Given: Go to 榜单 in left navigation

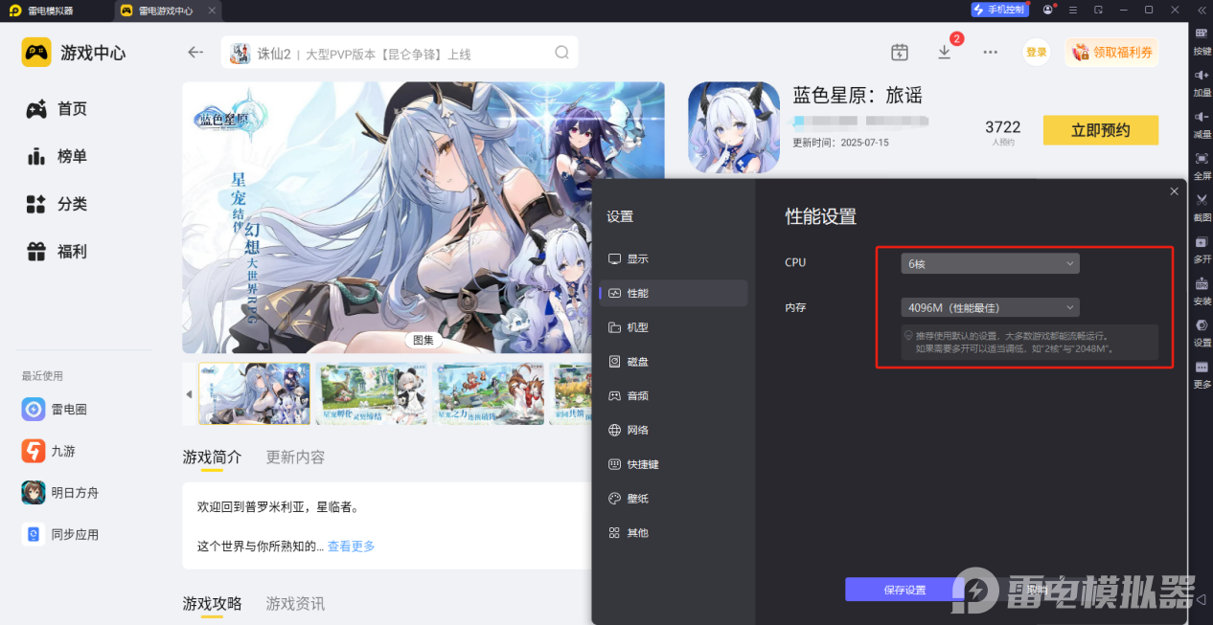Looking at the screenshot, I should pos(57,156).
